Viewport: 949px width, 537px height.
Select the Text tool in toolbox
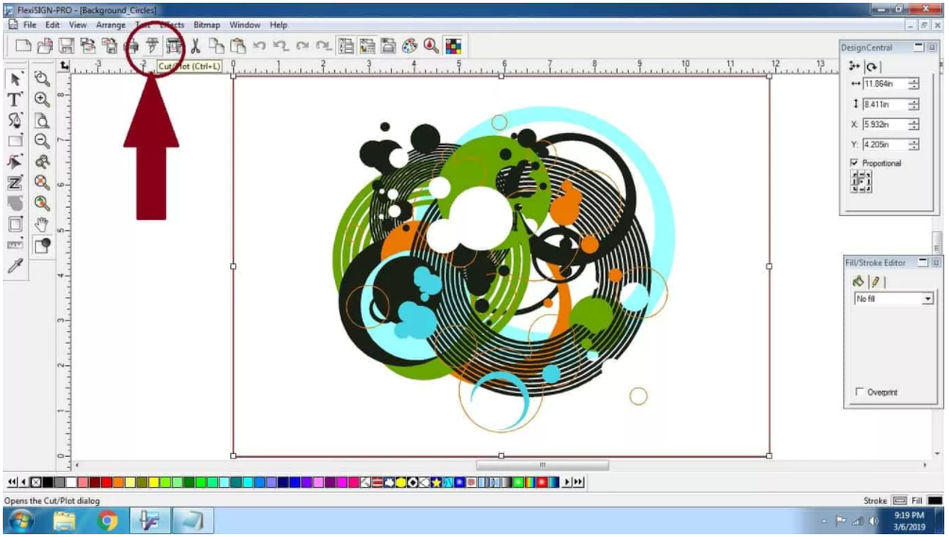coord(15,99)
